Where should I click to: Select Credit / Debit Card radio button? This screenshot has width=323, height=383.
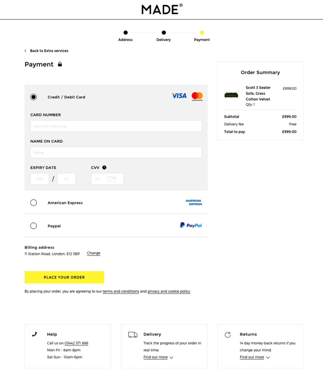34,97
